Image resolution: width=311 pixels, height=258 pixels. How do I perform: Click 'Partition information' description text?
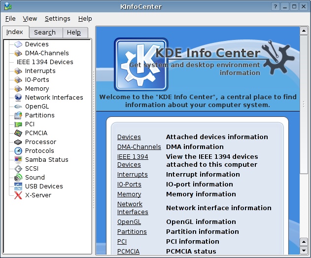(203, 231)
